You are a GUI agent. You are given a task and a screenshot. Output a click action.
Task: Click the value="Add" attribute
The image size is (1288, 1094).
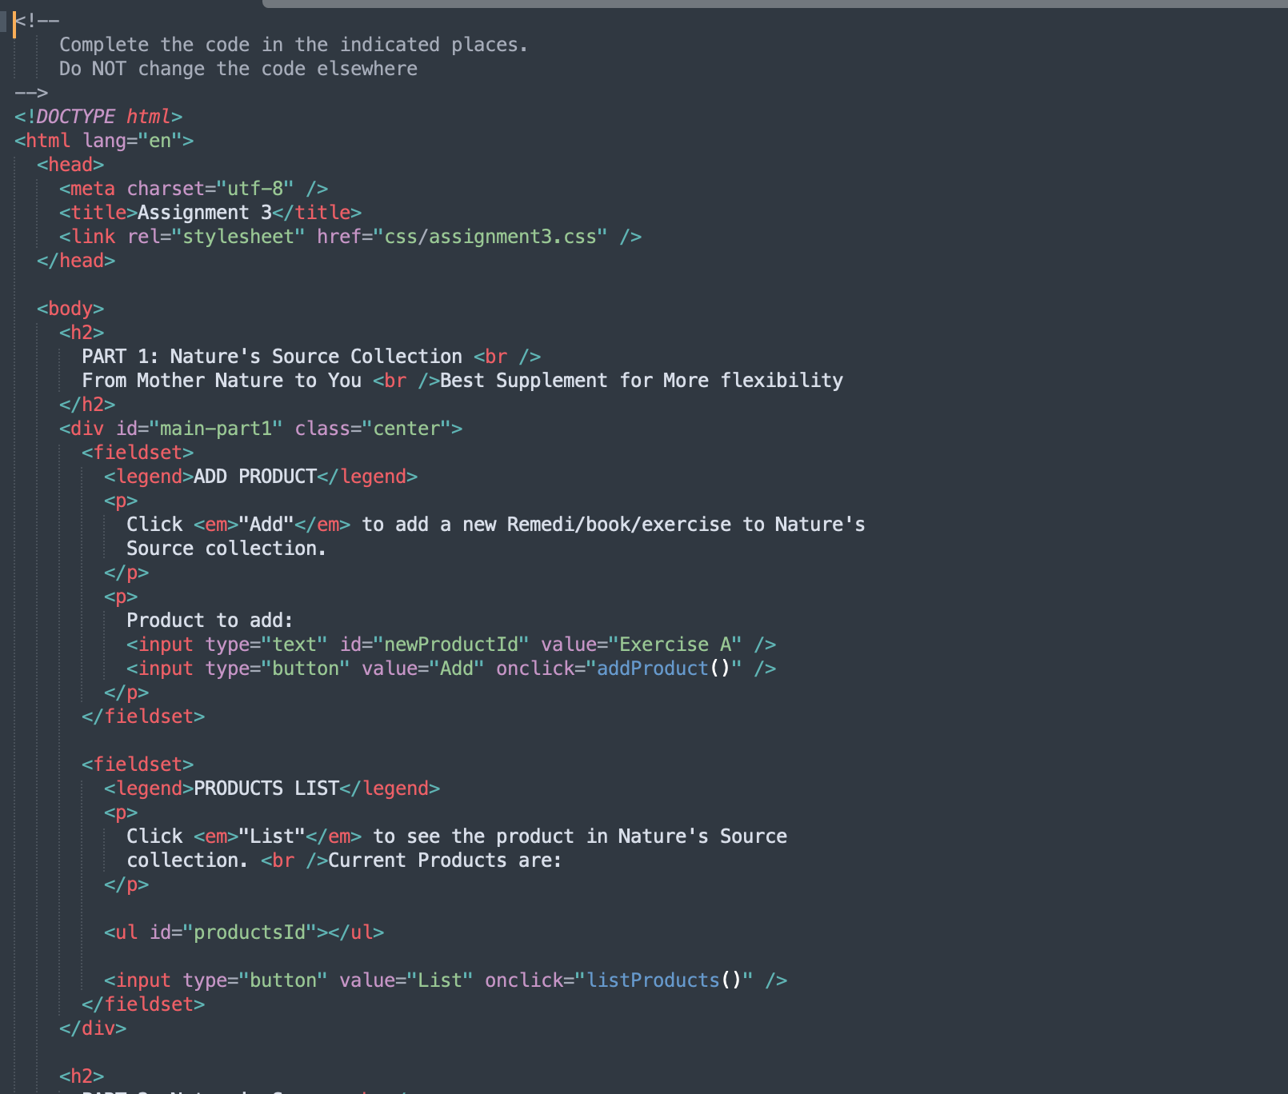[423, 669]
